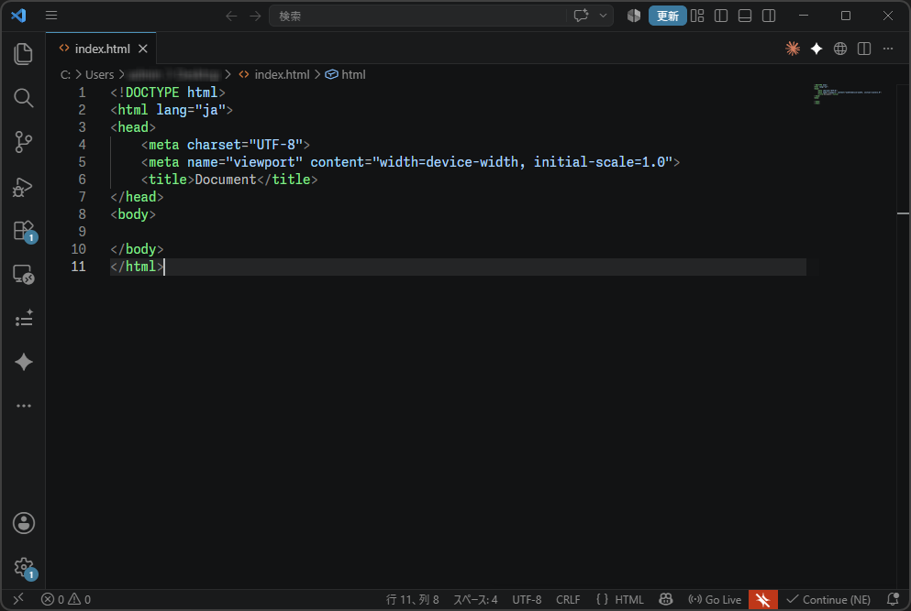Image resolution: width=911 pixels, height=611 pixels.
Task: Click the white sparkle icon in editor toolbar
Action: [x=817, y=49]
